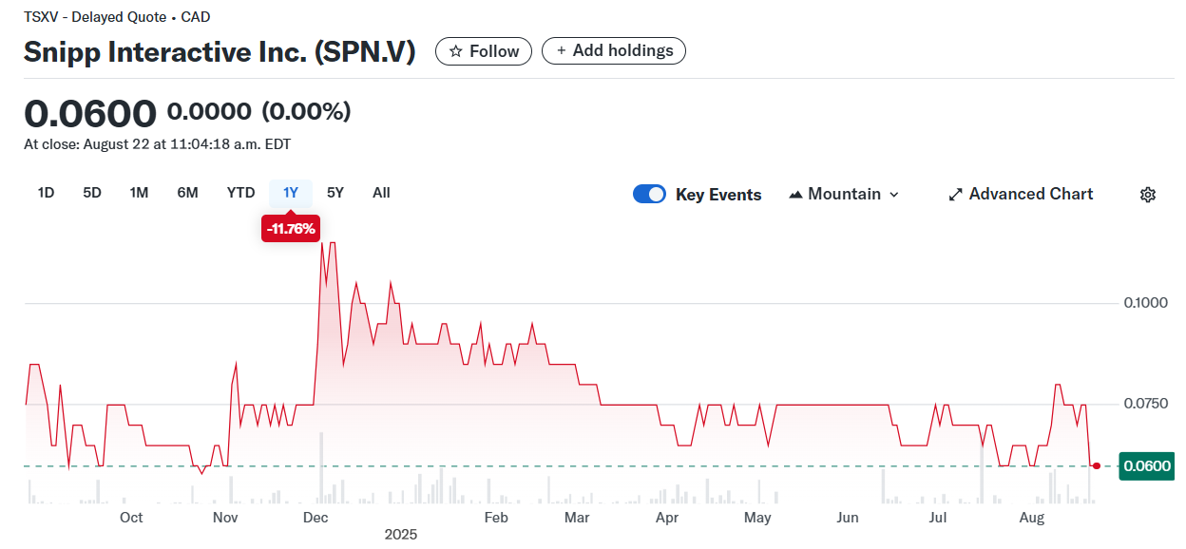Click the 0.0600 price label on axis

1147,466
